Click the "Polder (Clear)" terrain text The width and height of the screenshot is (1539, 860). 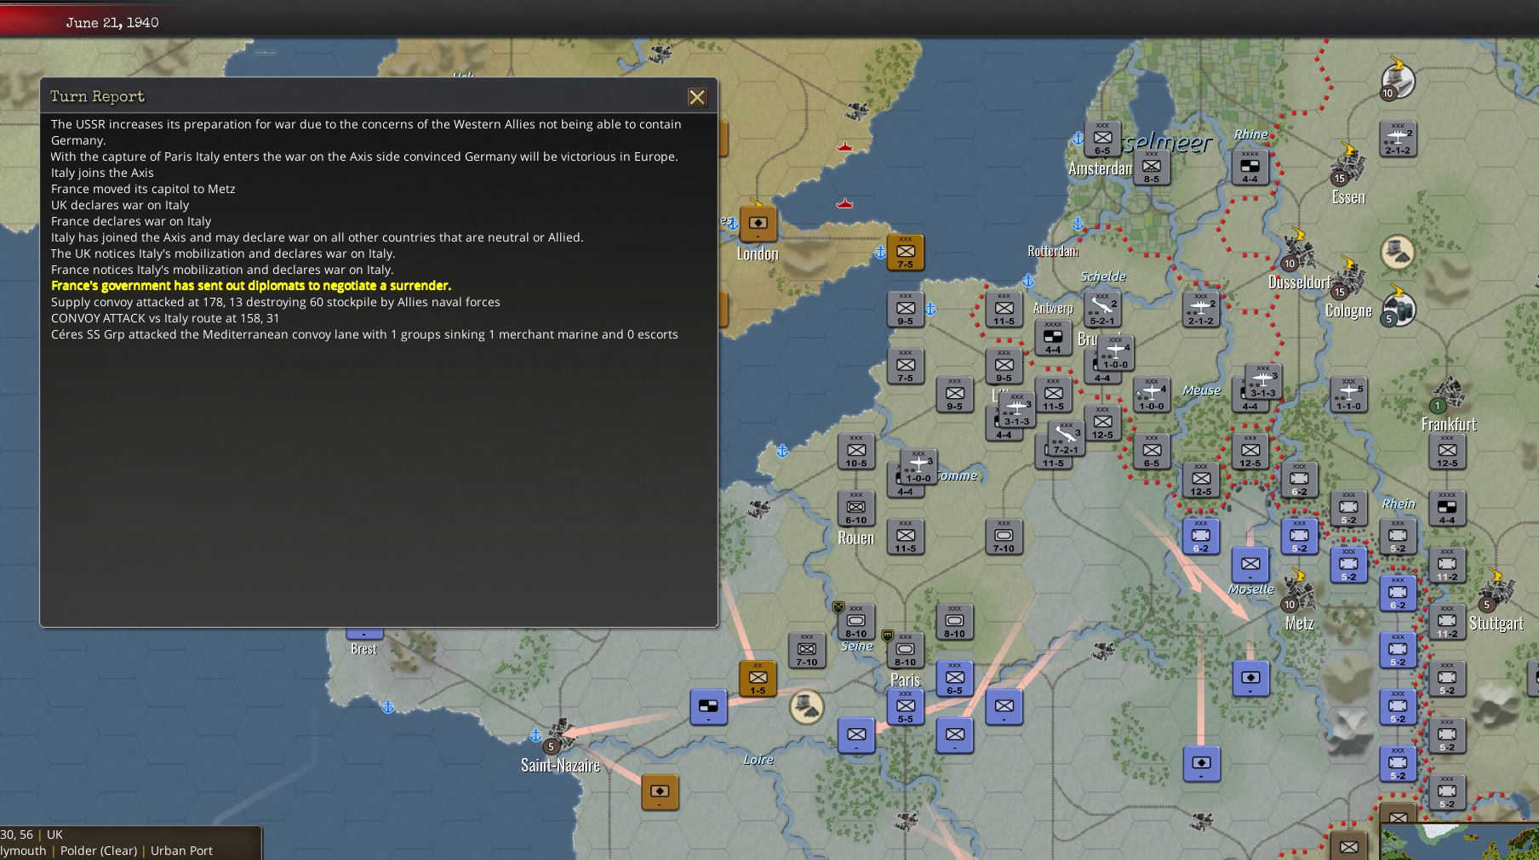99,851
